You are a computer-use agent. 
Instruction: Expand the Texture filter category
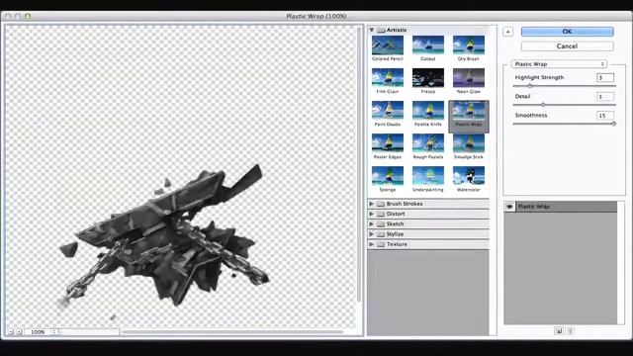click(372, 244)
